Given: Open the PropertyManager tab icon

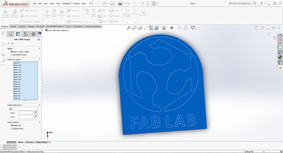Looking at the screenshot, I should pos(18,34).
